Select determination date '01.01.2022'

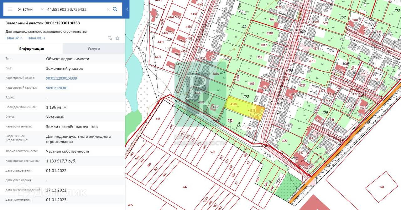coord(56,171)
